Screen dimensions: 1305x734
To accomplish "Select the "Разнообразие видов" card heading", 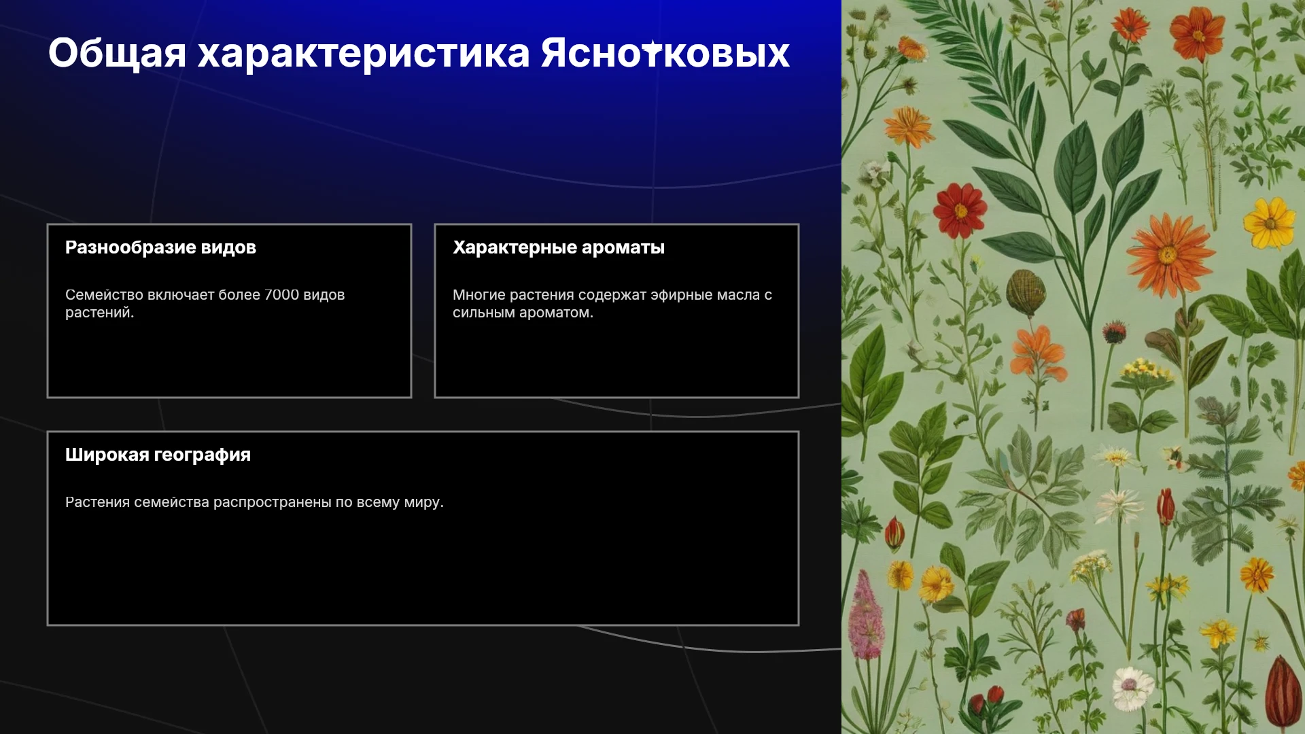I will [x=160, y=247].
